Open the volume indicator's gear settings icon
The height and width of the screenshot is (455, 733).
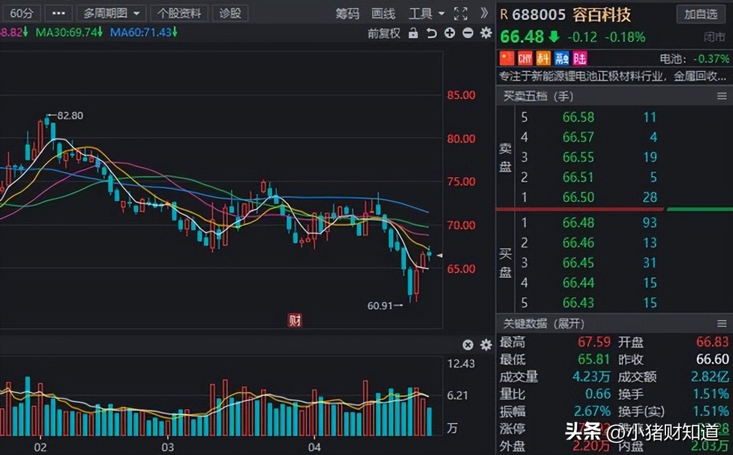(x=485, y=345)
